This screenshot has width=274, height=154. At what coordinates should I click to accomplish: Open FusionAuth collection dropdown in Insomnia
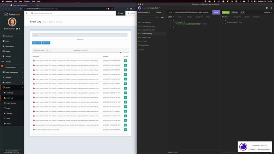(x=155, y=8)
